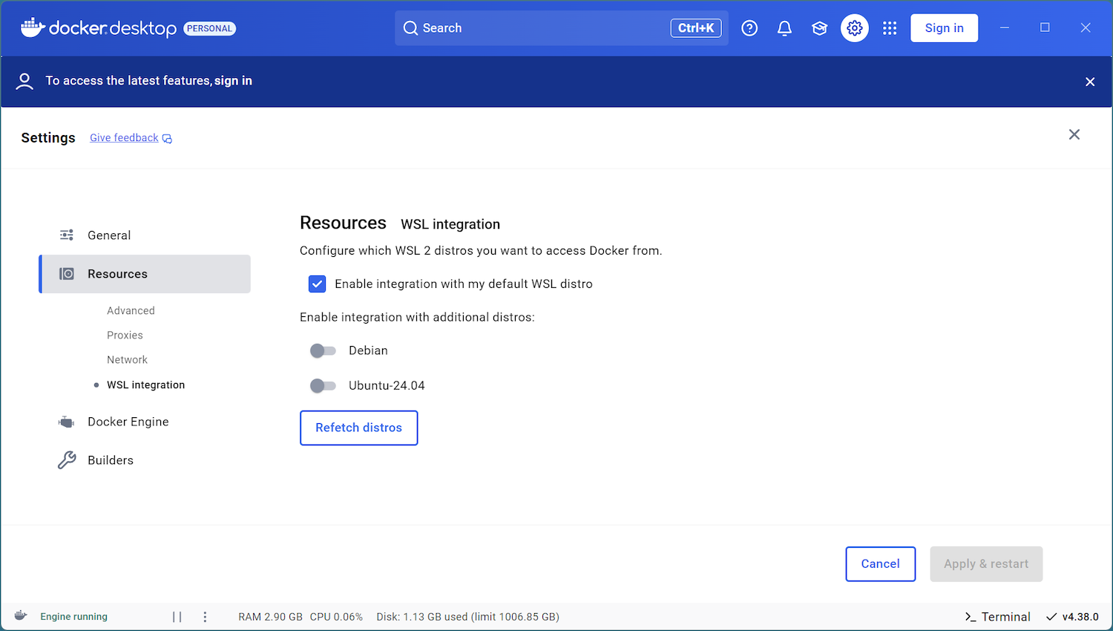Open the help question mark icon
Image resolution: width=1113 pixels, height=631 pixels.
point(749,28)
